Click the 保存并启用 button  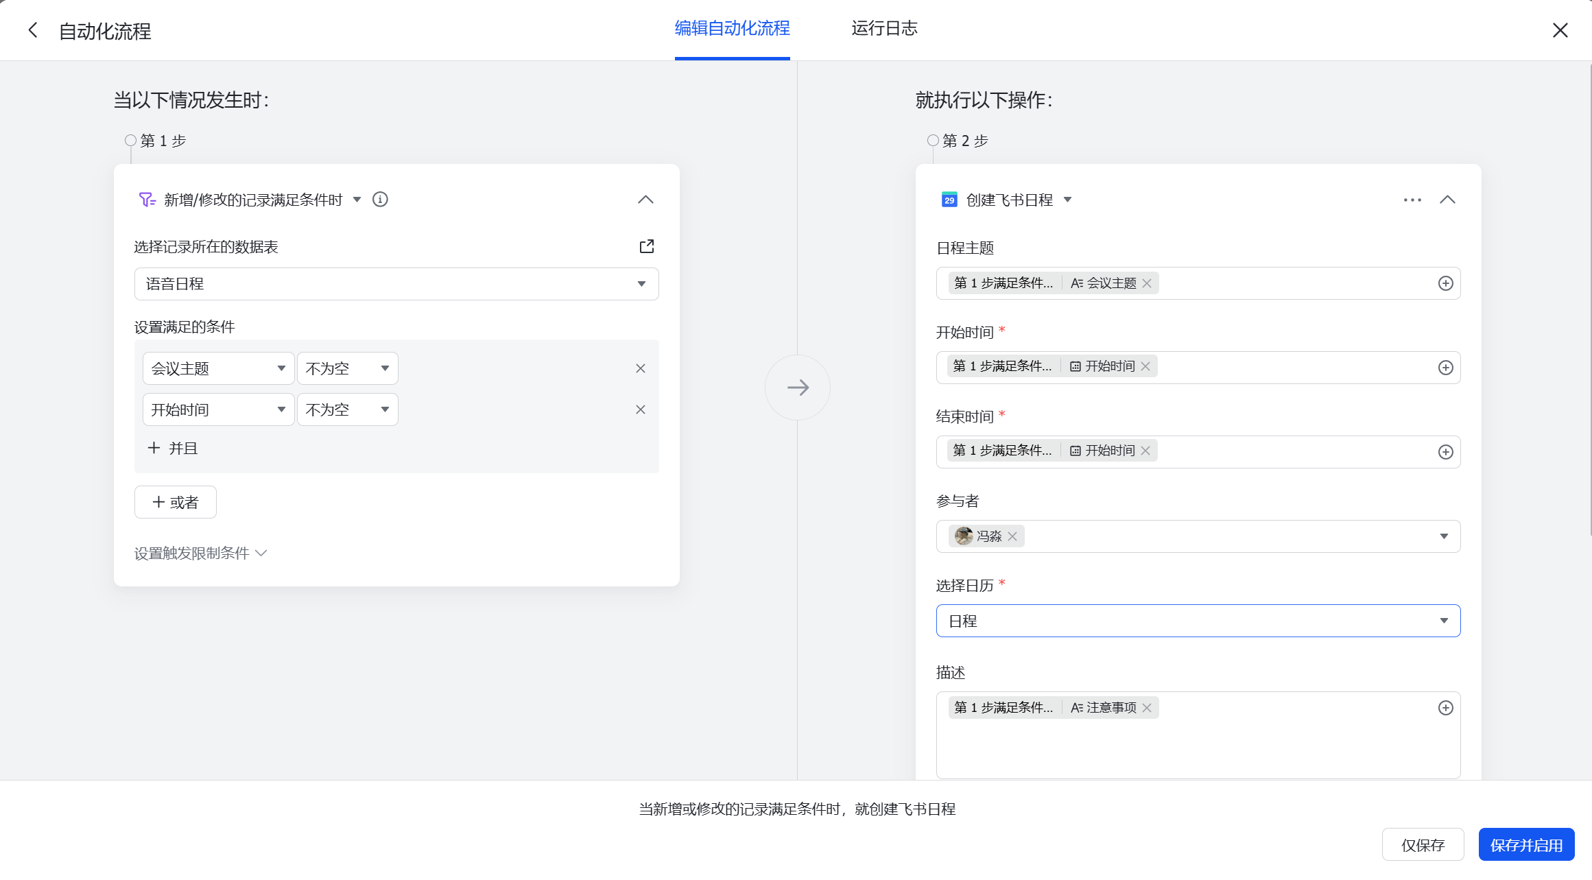click(x=1526, y=844)
